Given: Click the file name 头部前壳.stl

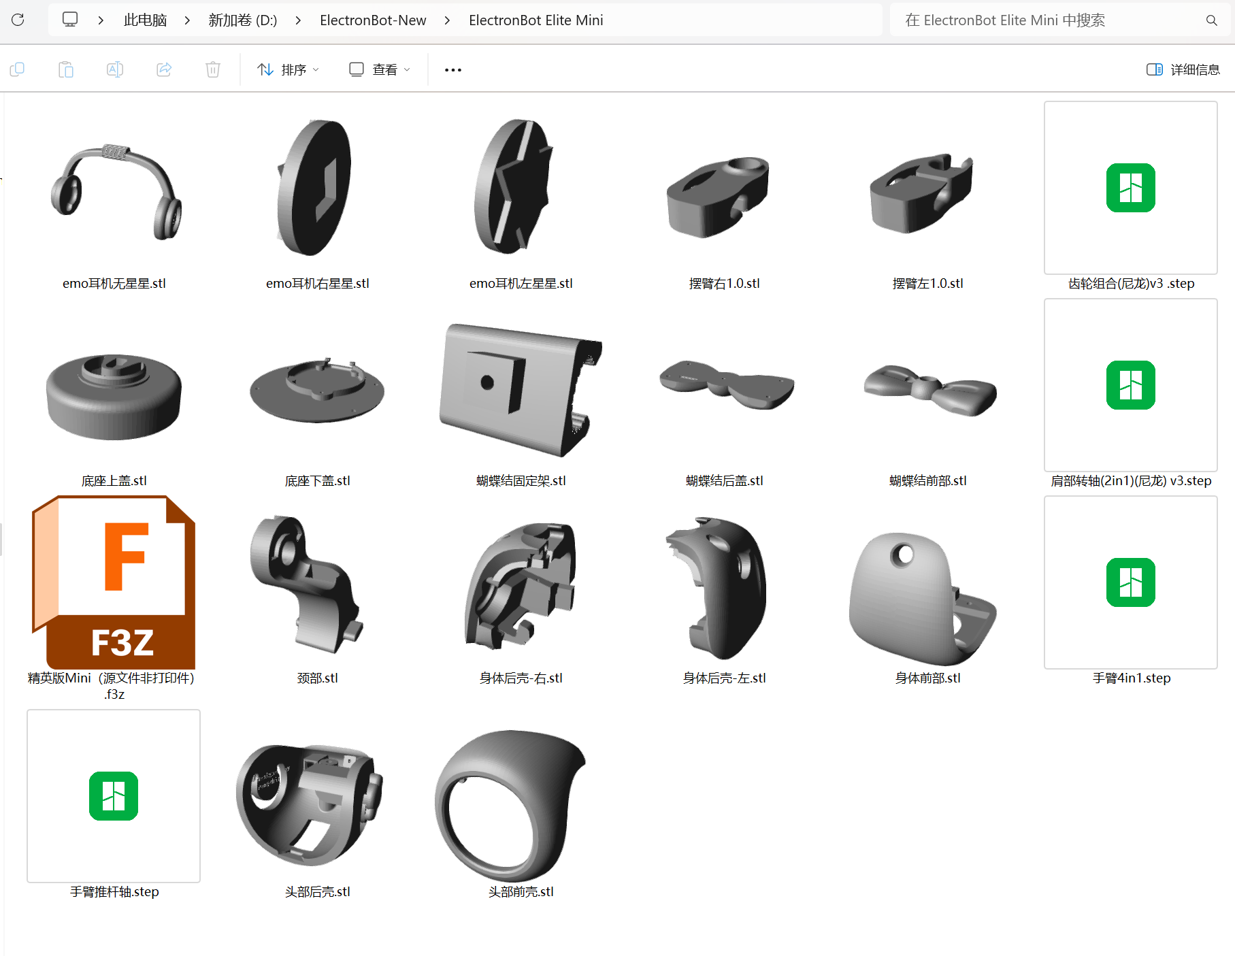Looking at the screenshot, I should [x=521, y=892].
